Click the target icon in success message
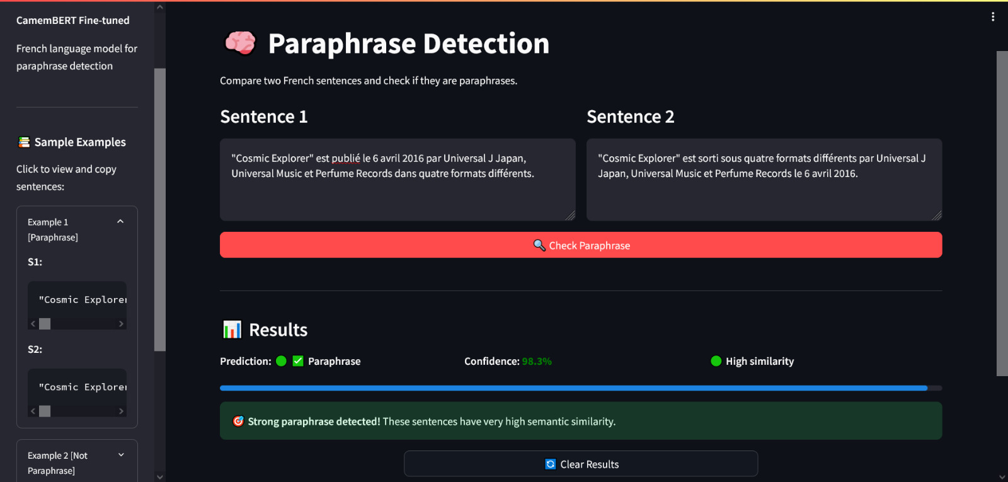 point(238,422)
